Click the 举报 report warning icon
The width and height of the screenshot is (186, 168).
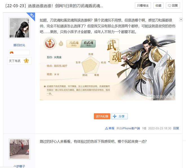pos(107,128)
